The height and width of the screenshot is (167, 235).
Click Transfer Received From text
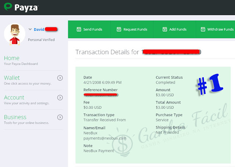click(x=105, y=120)
